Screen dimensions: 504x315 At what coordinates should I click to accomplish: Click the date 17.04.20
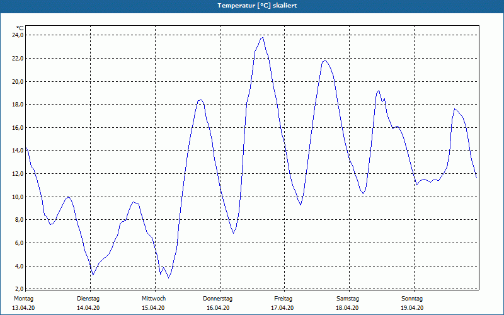pyautogui.click(x=282, y=308)
